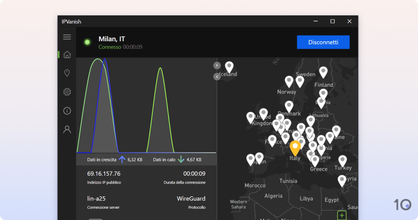Viewport: 418px width, 220px height.
Task: Click the download arrow next to Dati in calo
Action: 181,159
